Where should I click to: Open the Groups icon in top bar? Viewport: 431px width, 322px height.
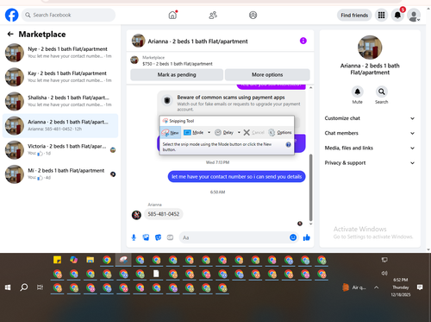[x=253, y=15]
